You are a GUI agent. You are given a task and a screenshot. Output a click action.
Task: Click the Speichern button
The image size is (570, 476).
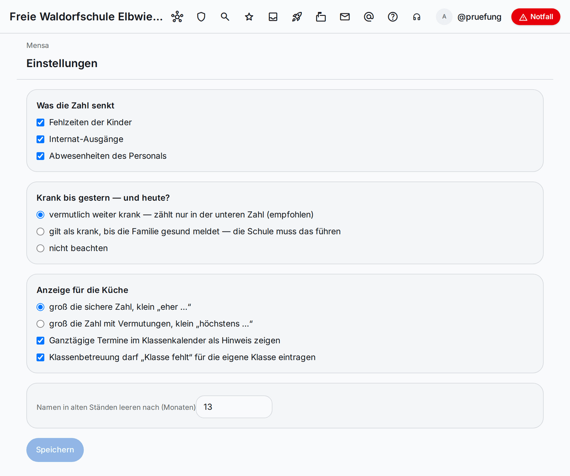pos(55,450)
